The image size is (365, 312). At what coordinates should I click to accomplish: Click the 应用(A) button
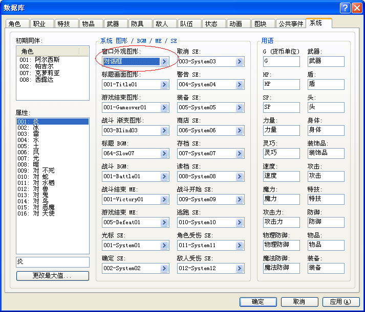[341, 302]
